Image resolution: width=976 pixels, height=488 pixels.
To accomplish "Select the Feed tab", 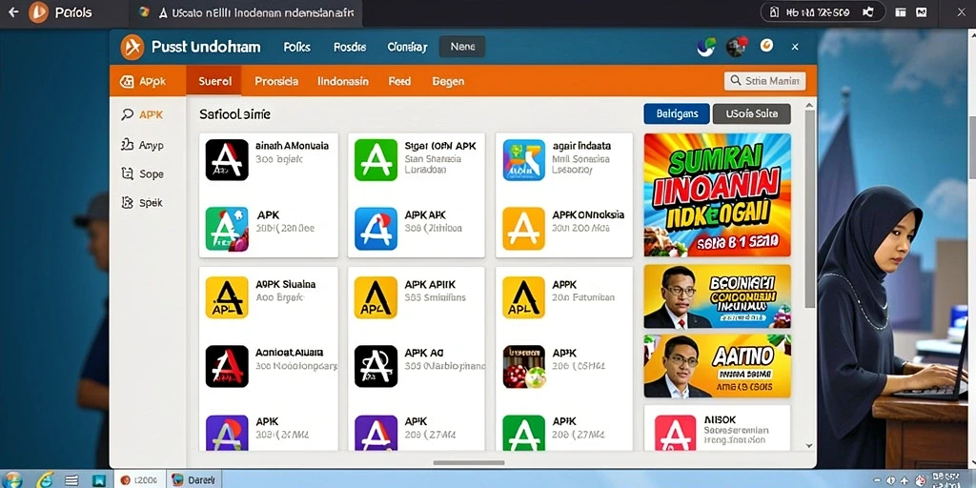I will coord(399,81).
